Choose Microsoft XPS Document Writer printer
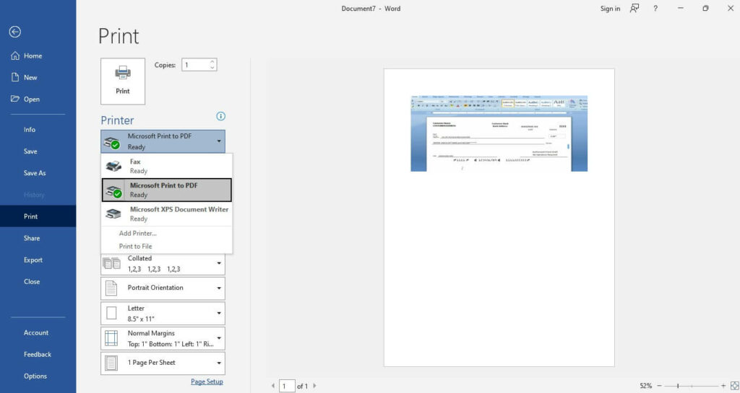The image size is (740, 393). point(167,213)
